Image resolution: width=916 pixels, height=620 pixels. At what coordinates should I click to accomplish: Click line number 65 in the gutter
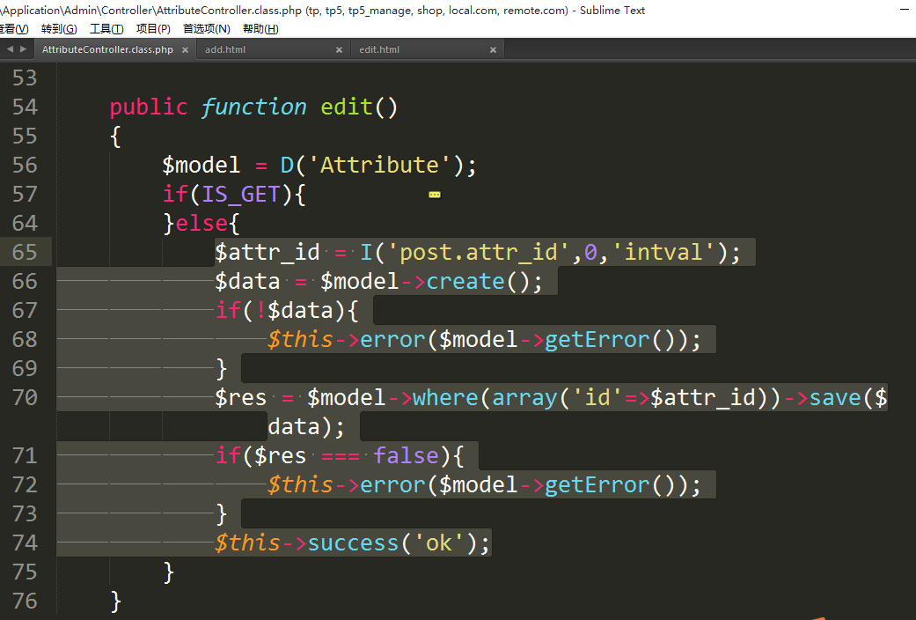(x=26, y=253)
